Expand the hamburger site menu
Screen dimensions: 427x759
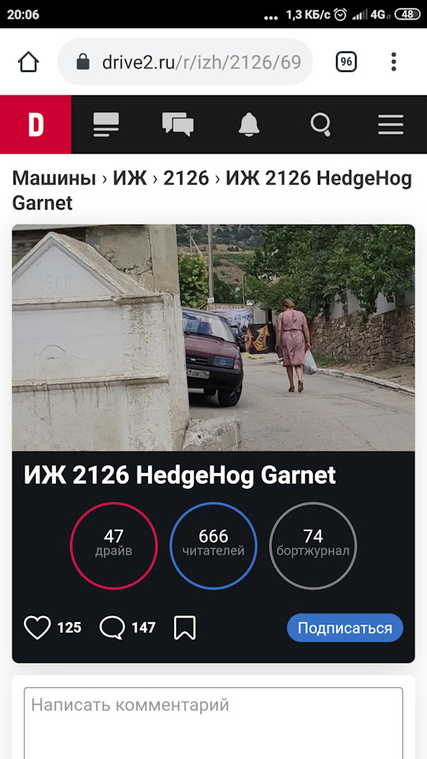pos(391,124)
